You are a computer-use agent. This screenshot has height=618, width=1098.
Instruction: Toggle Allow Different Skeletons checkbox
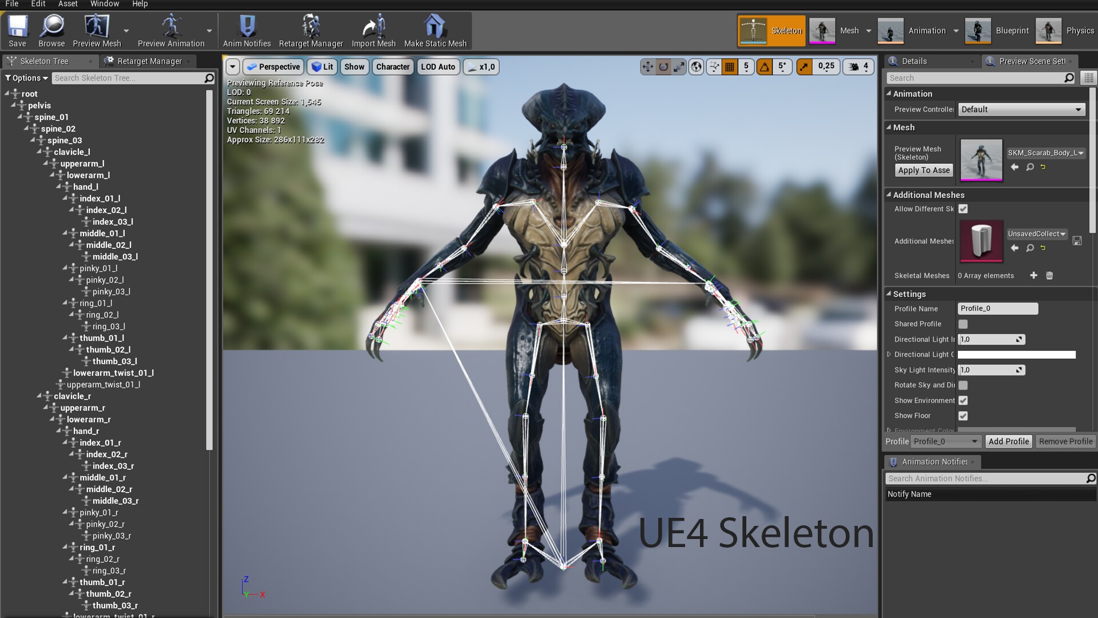pos(963,209)
